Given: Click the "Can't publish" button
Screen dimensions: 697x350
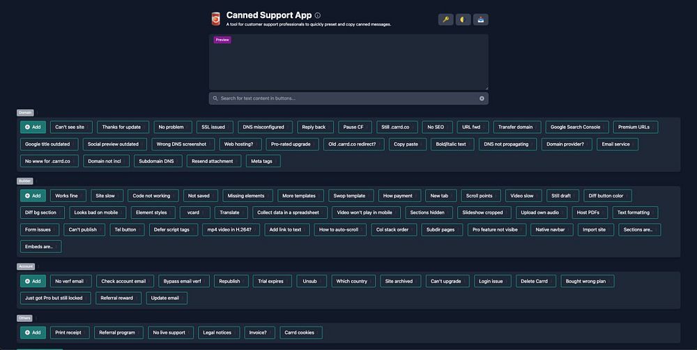Looking at the screenshot, I should click(84, 229).
